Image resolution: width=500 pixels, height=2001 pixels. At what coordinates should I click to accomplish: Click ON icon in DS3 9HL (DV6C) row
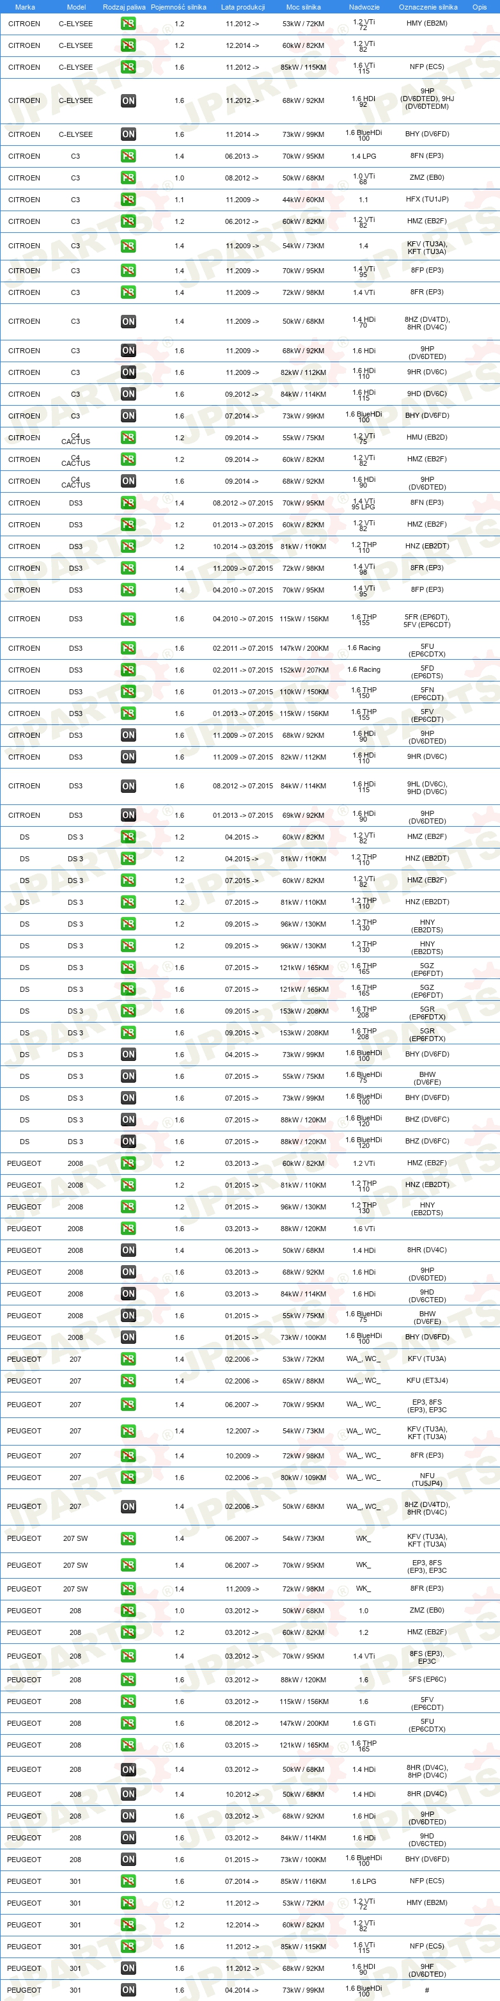coord(128,786)
